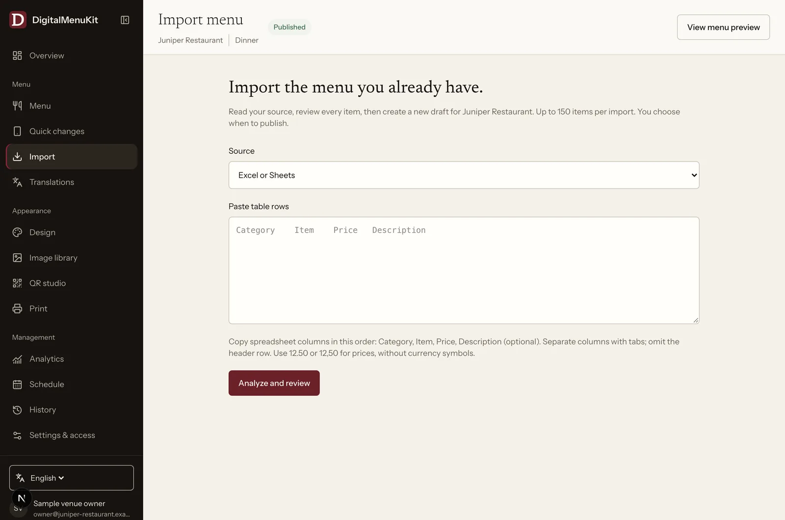Screen dimensions: 785x520
Task: Open the History page
Action: tap(72, 410)
